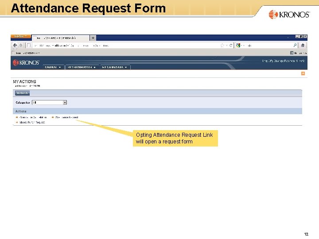Close the browser window
This screenshot has width=319, height=239.
point(305,37)
